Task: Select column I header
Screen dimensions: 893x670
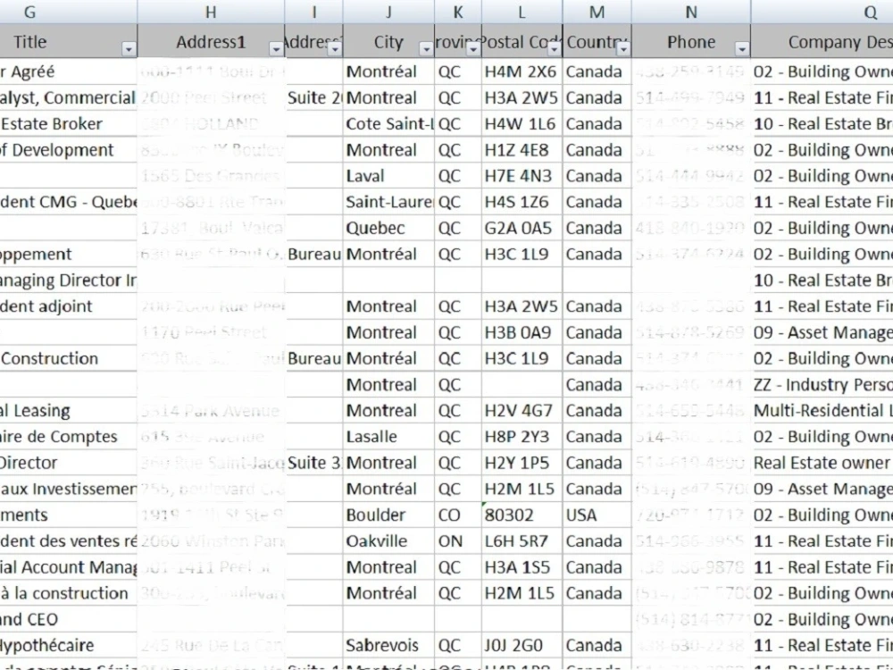Action: tap(314, 12)
